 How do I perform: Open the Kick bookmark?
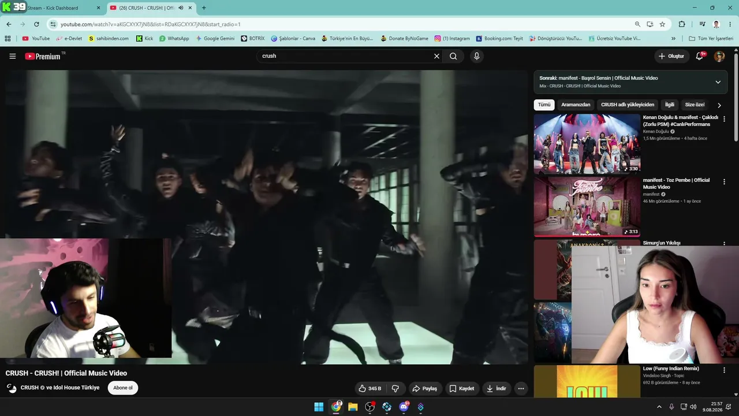145,39
